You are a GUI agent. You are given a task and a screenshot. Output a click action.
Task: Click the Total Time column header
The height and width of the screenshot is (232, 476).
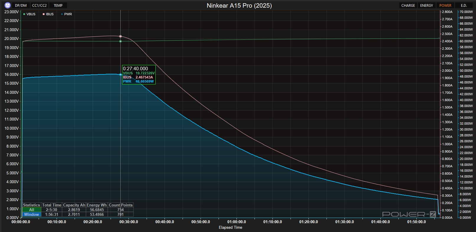[x=52, y=205]
